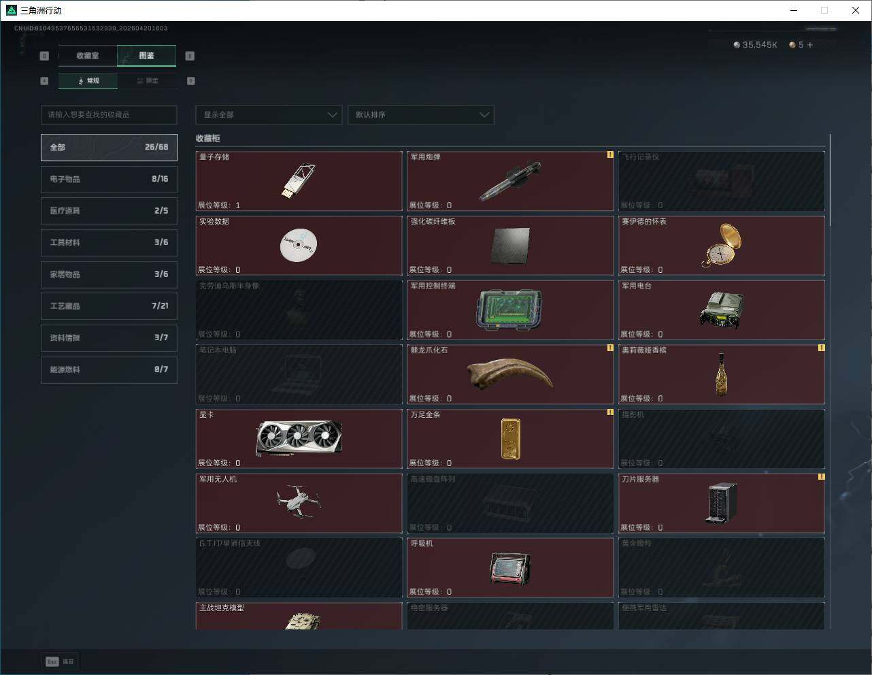Switch to the 图鉴 tab
Viewport: 872px width, 675px height.
[x=147, y=56]
